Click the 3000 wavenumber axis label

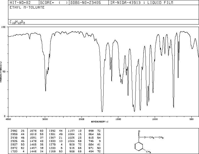click(x=45, y=119)
